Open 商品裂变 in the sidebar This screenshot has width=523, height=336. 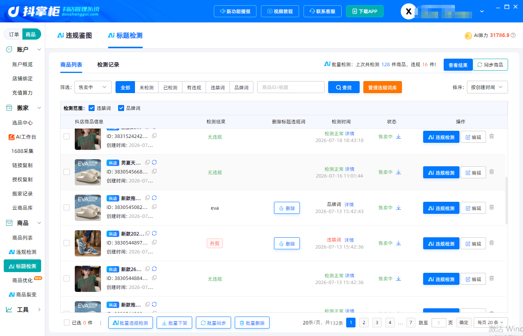[22, 295]
